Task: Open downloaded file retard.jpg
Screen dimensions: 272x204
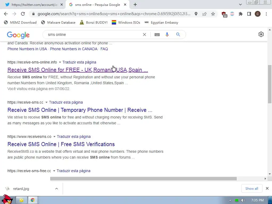Action: click(21, 189)
